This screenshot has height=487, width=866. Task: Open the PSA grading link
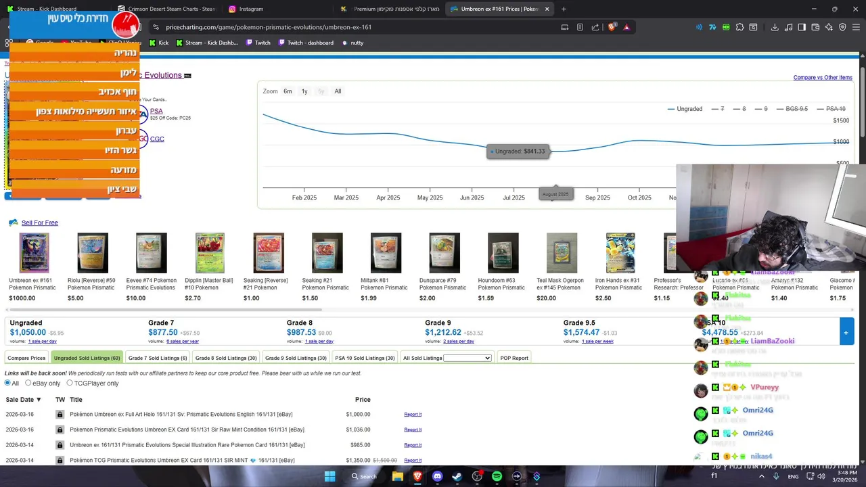(156, 111)
